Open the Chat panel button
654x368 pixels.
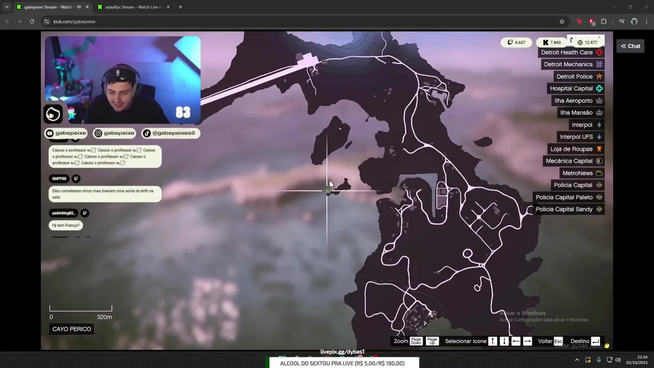[630, 46]
